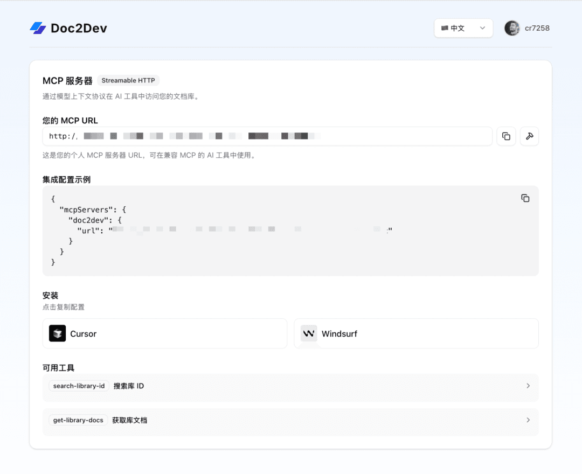Click the 获取库文档 label
The image size is (582, 474).
(129, 420)
